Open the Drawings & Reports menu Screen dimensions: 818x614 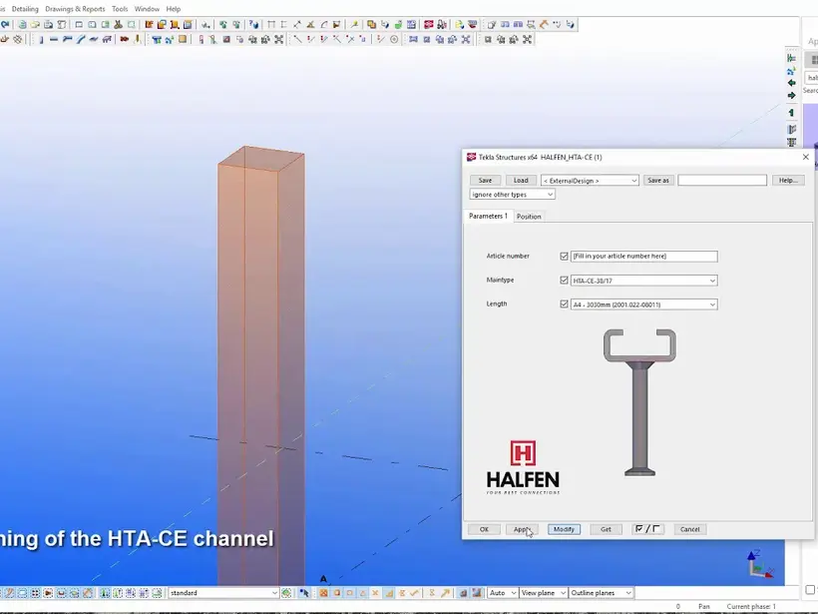click(75, 9)
